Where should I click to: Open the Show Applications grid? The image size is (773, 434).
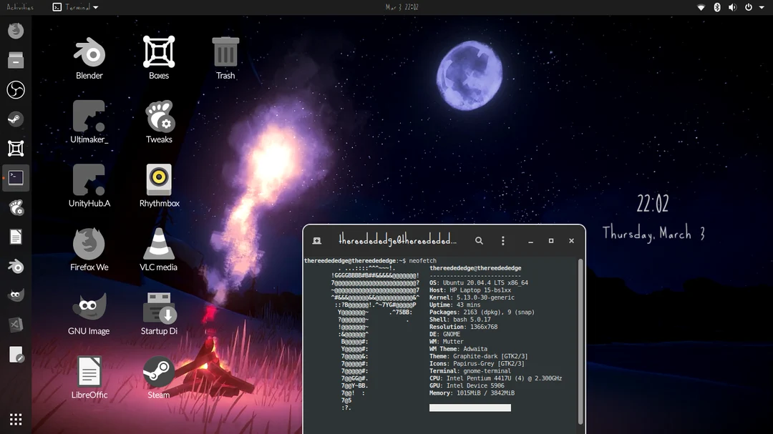click(x=16, y=419)
